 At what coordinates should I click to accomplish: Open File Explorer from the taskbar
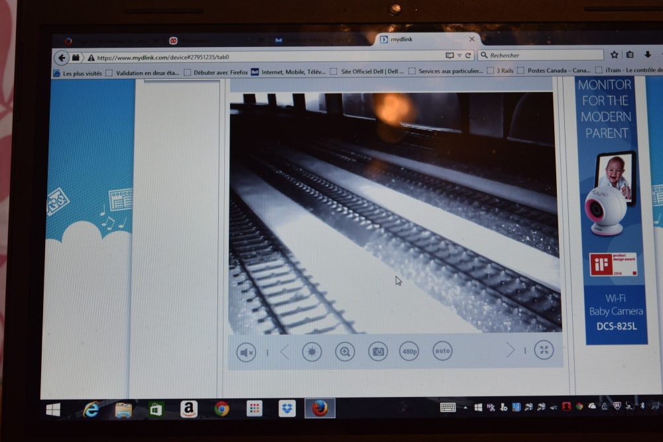click(x=123, y=410)
